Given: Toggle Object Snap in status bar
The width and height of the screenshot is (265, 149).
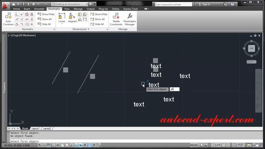Looking at the screenshot, I should point(63,145).
